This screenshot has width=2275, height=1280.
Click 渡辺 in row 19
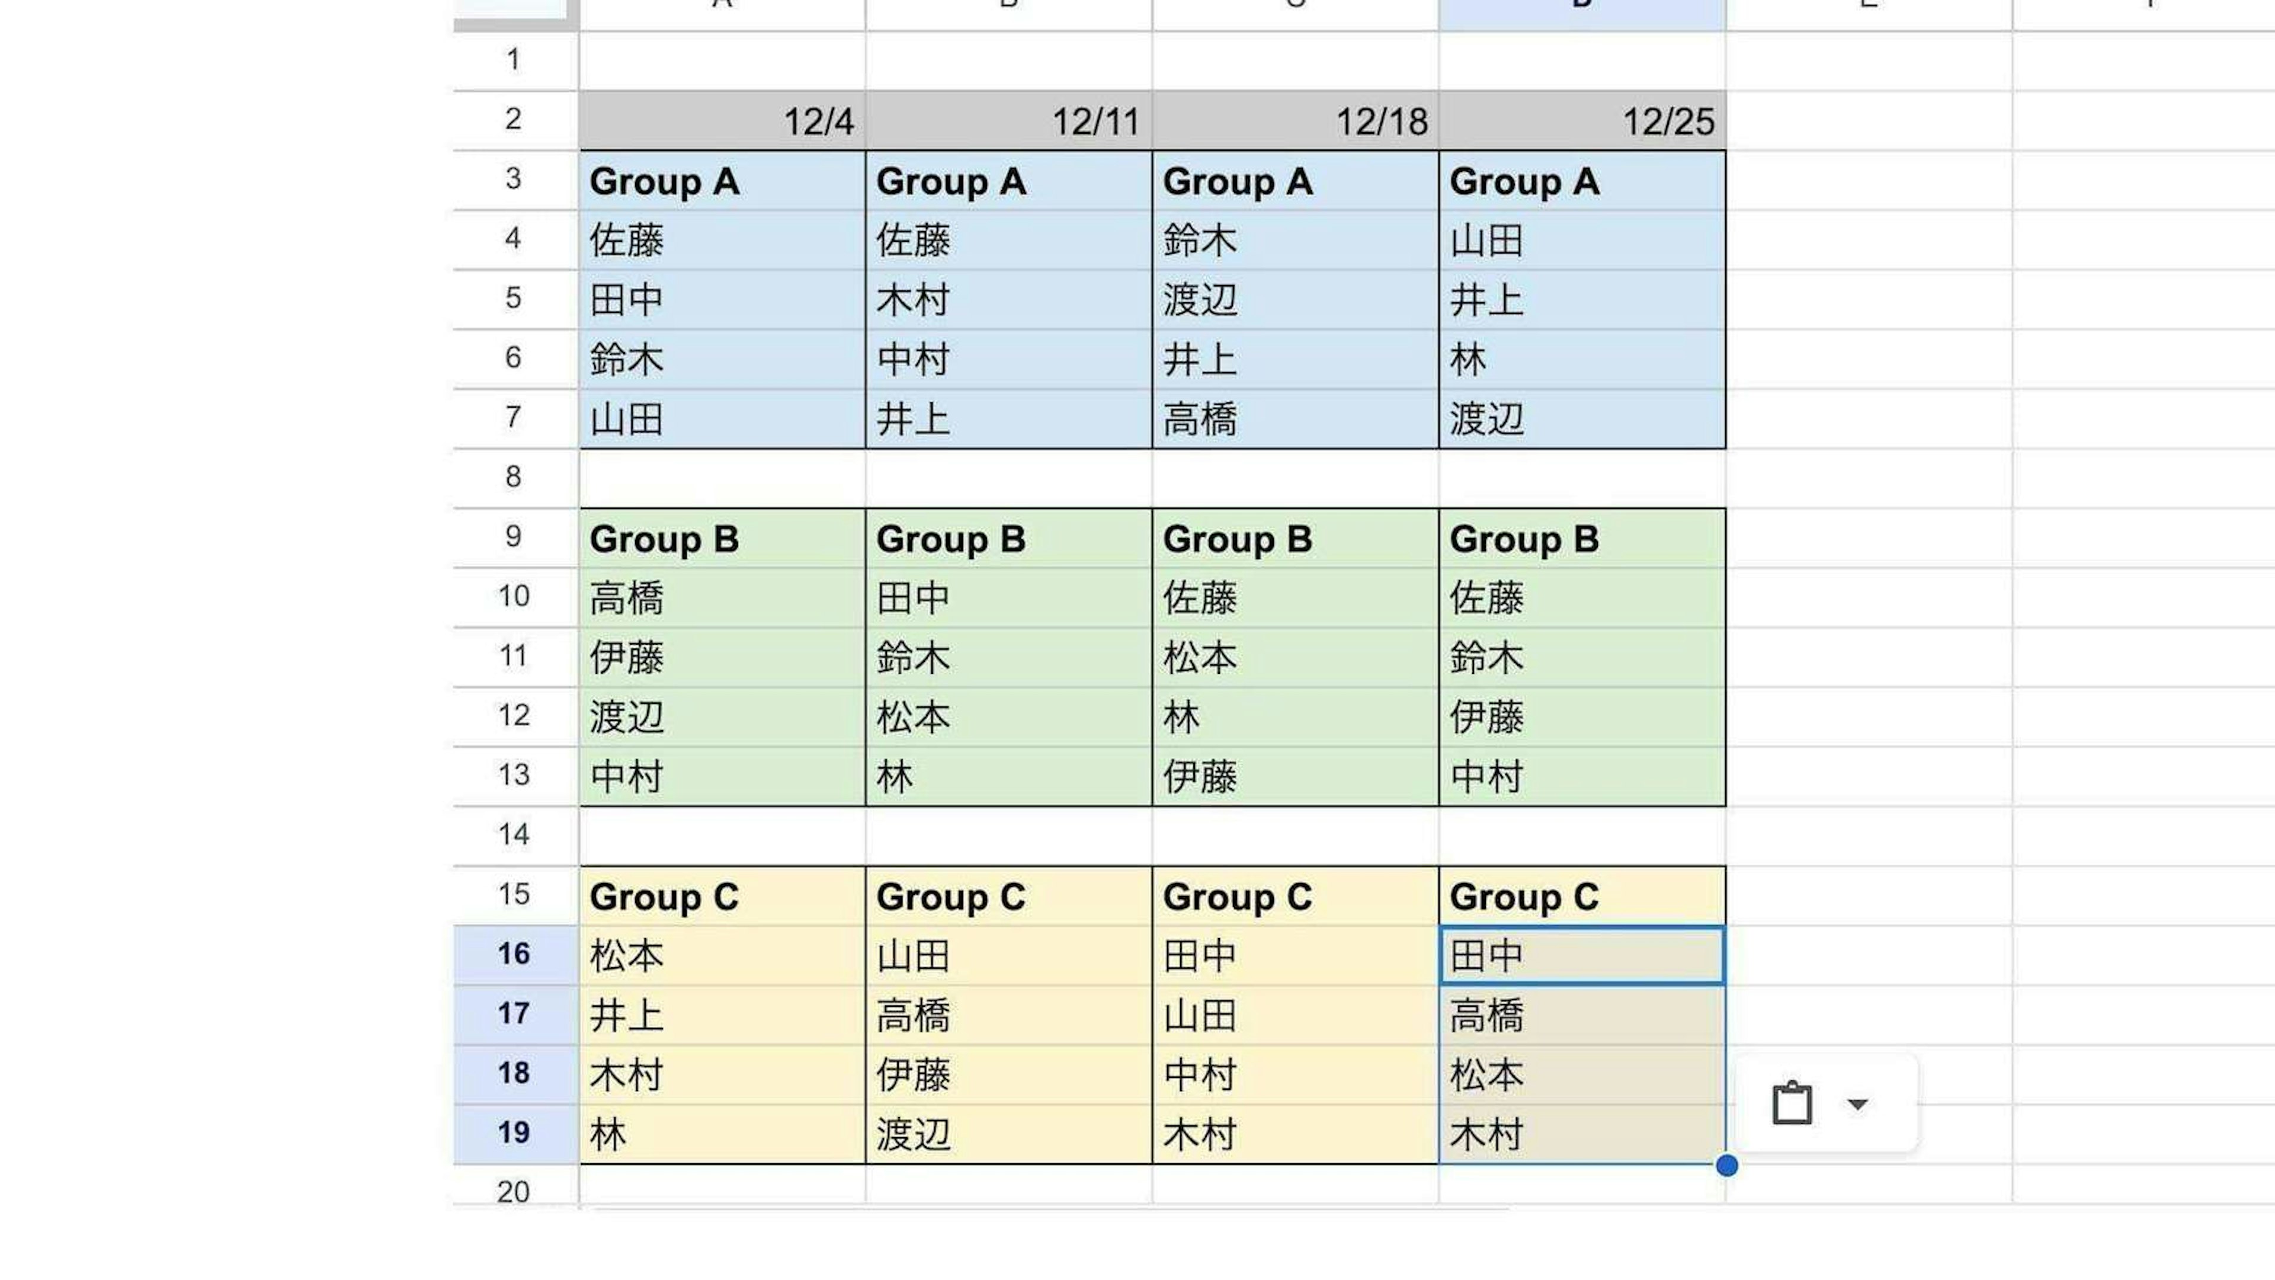(1008, 1134)
